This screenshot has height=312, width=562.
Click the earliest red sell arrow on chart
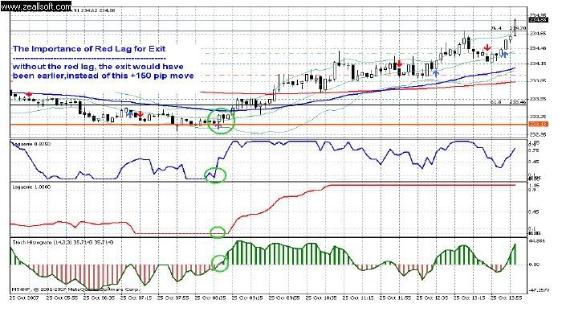[29, 94]
